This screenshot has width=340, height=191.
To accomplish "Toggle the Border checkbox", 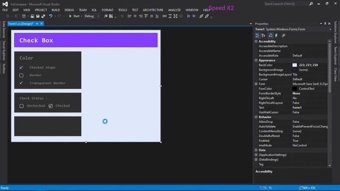I will [x=21, y=75].
